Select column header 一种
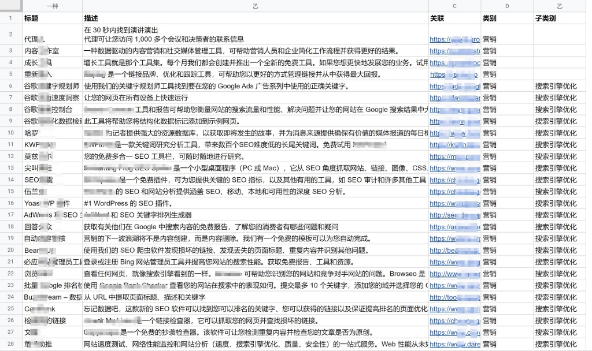592x351 pixels. (52, 6)
